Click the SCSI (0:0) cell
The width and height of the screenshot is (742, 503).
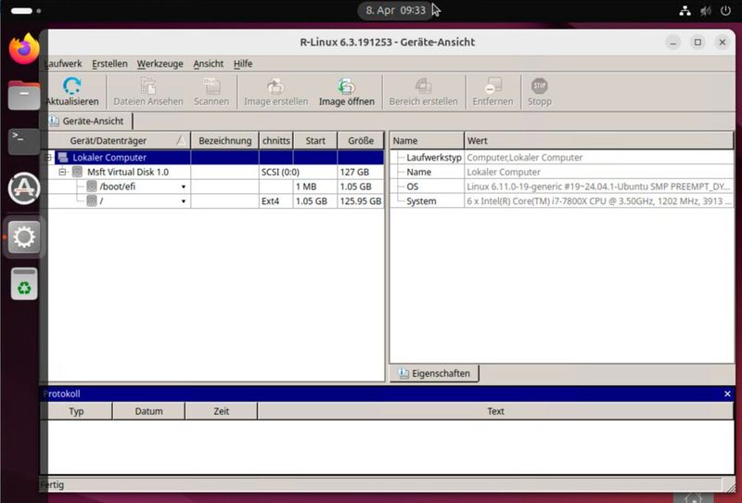pos(280,172)
